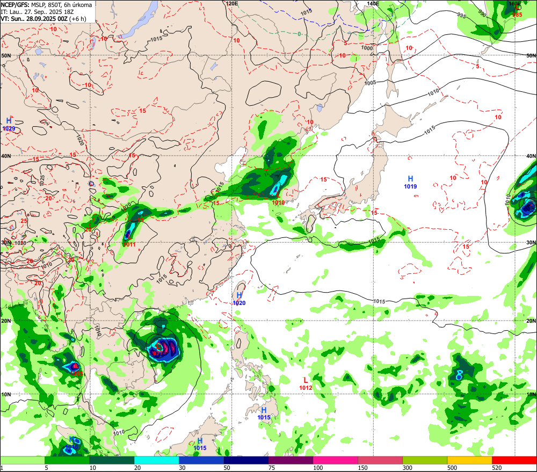This screenshot has width=537, height=472.
Task: Select the purple 75–100 legend swatch
Action: coord(291,460)
